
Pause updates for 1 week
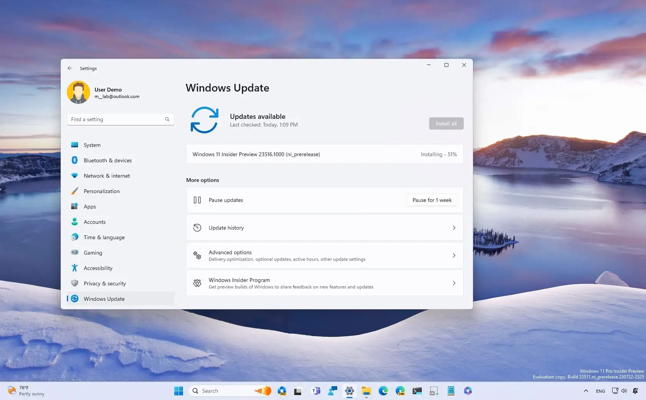[431, 200]
